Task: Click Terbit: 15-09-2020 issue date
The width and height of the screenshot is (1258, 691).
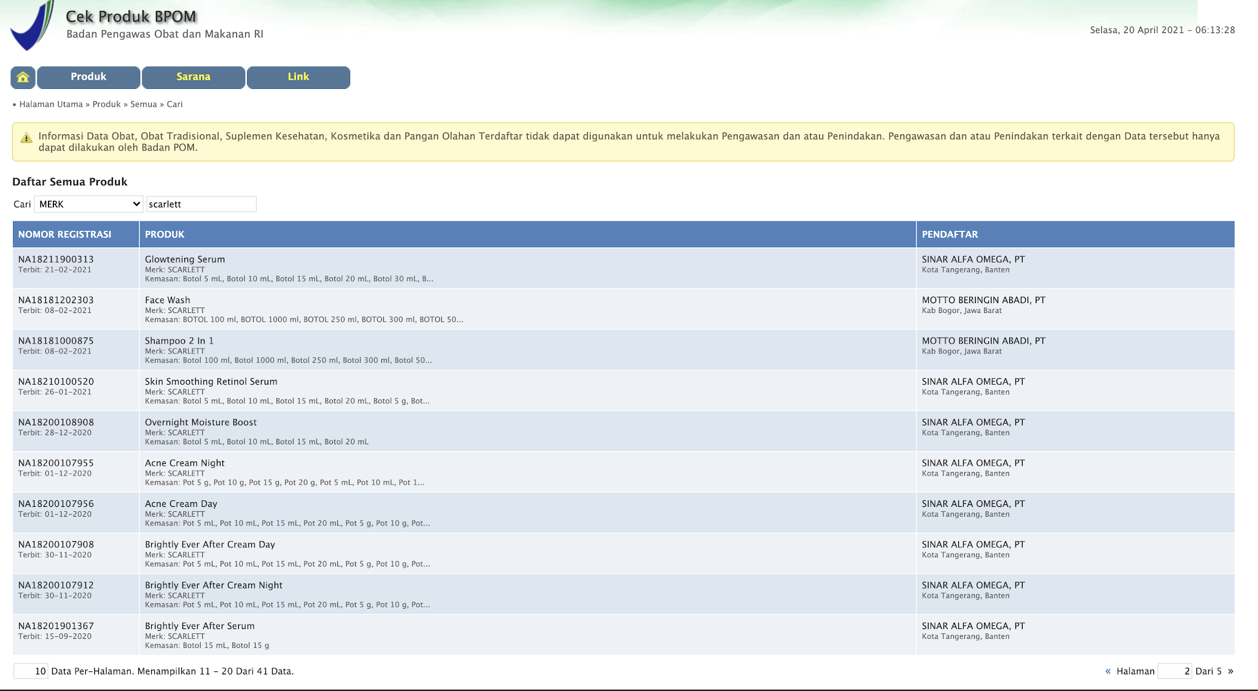Action: pos(55,636)
